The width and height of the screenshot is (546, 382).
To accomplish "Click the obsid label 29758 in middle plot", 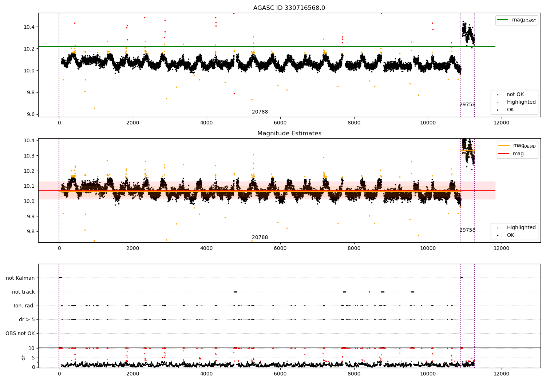I will point(467,230).
